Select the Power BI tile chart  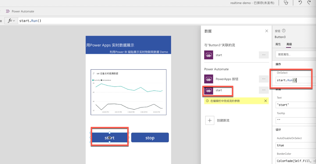pyautogui.click(x=129, y=92)
